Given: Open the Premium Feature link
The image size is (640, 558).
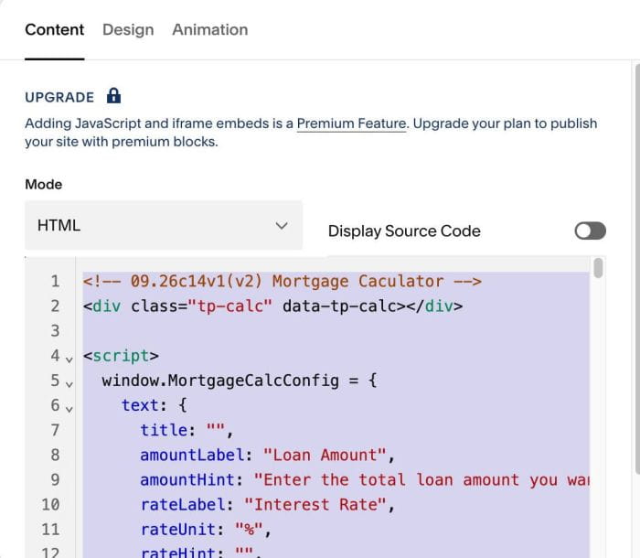Looking at the screenshot, I should tap(351, 123).
